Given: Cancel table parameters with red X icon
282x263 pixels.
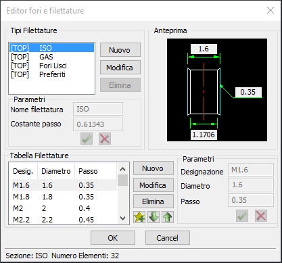Looking at the screenshot, I should click(261, 216).
